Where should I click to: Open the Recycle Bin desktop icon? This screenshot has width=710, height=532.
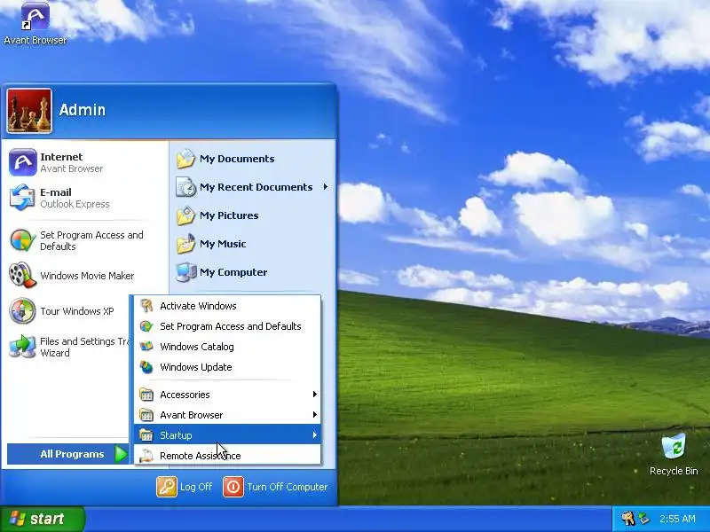(x=674, y=447)
